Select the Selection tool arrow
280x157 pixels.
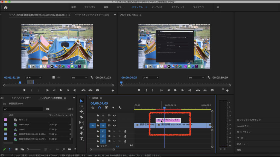coord(81,101)
